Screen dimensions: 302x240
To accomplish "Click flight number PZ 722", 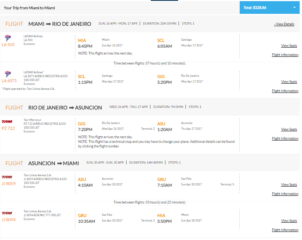I will click(8, 128).
